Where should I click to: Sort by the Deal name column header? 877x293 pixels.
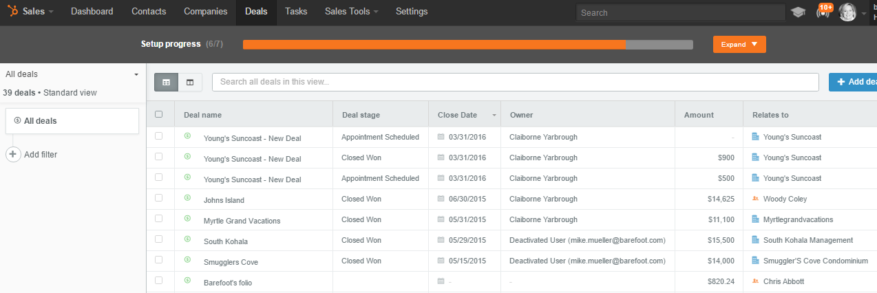(202, 115)
